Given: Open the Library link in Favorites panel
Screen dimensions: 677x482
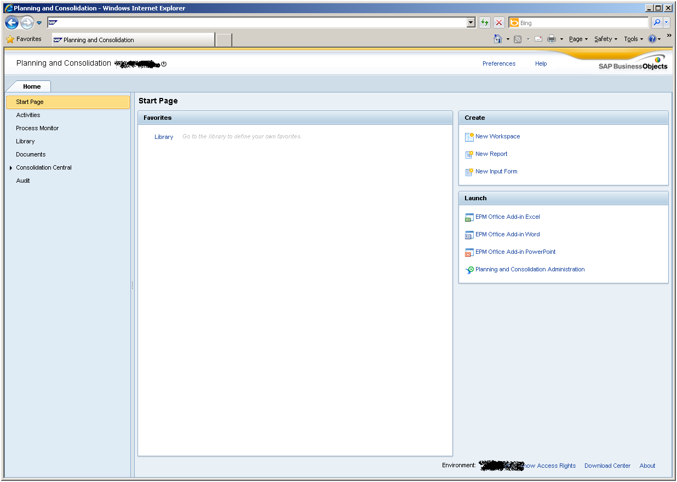Looking at the screenshot, I should 164,137.
